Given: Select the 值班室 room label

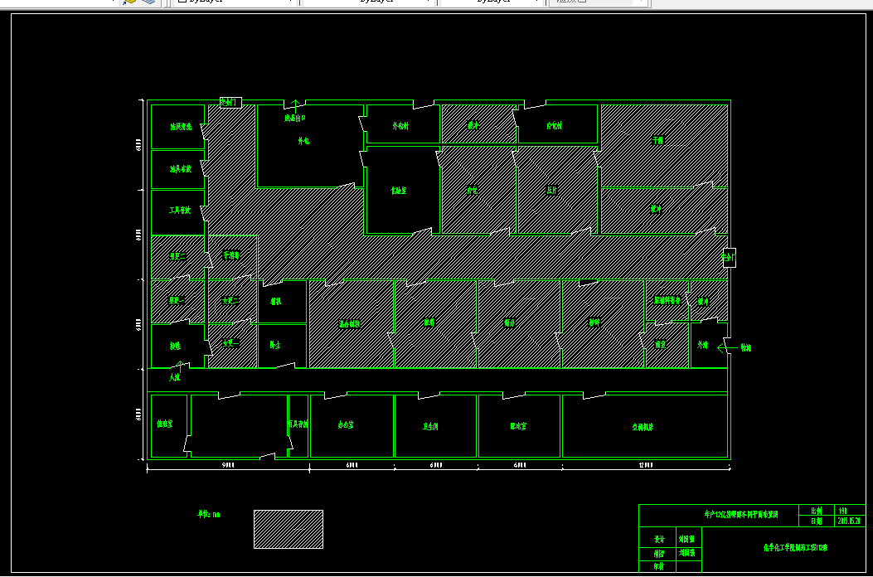Looking at the screenshot, I should (165, 424).
